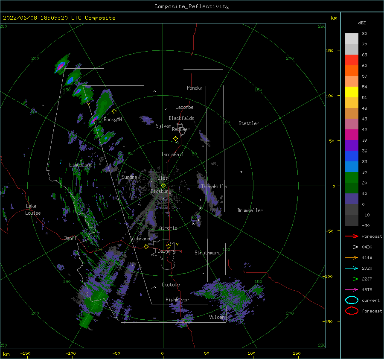Click the Banff city label
384x359 pixels.
coord(70,238)
